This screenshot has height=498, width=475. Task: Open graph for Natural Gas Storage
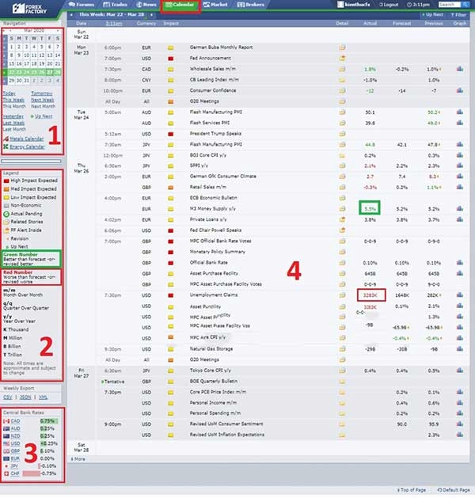[x=460, y=349]
